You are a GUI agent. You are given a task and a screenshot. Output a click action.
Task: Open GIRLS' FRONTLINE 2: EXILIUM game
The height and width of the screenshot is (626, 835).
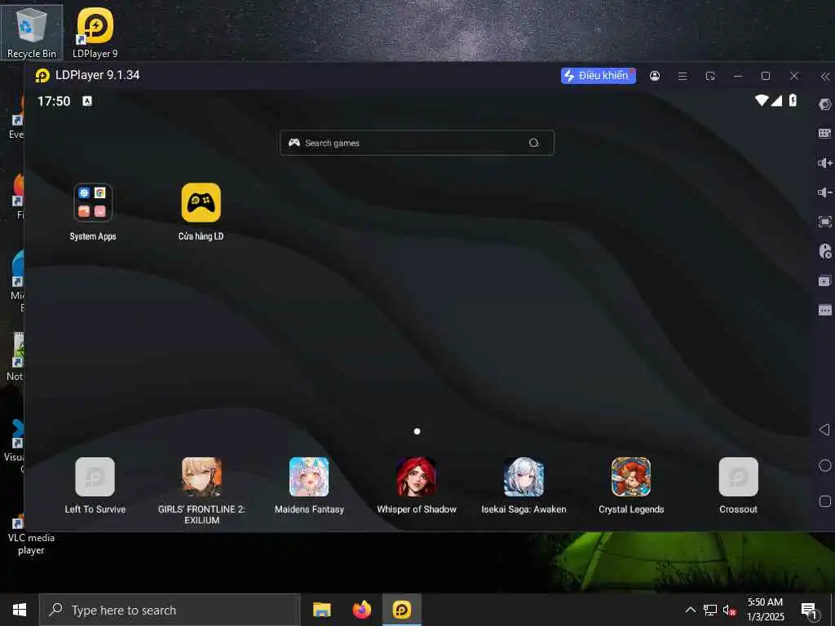(201, 491)
